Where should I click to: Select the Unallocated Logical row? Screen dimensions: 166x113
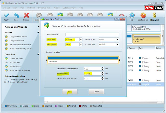click(146, 85)
